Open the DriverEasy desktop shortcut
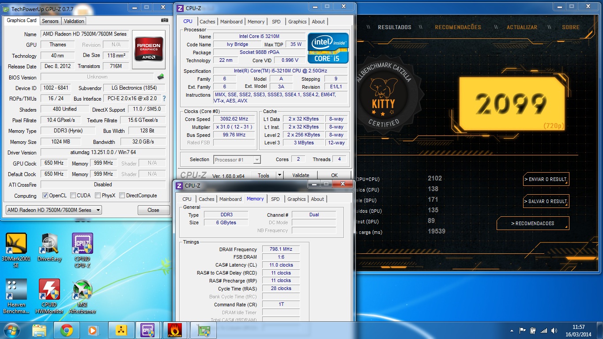The height and width of the screenshot is (339, 603). pos(49,247)
